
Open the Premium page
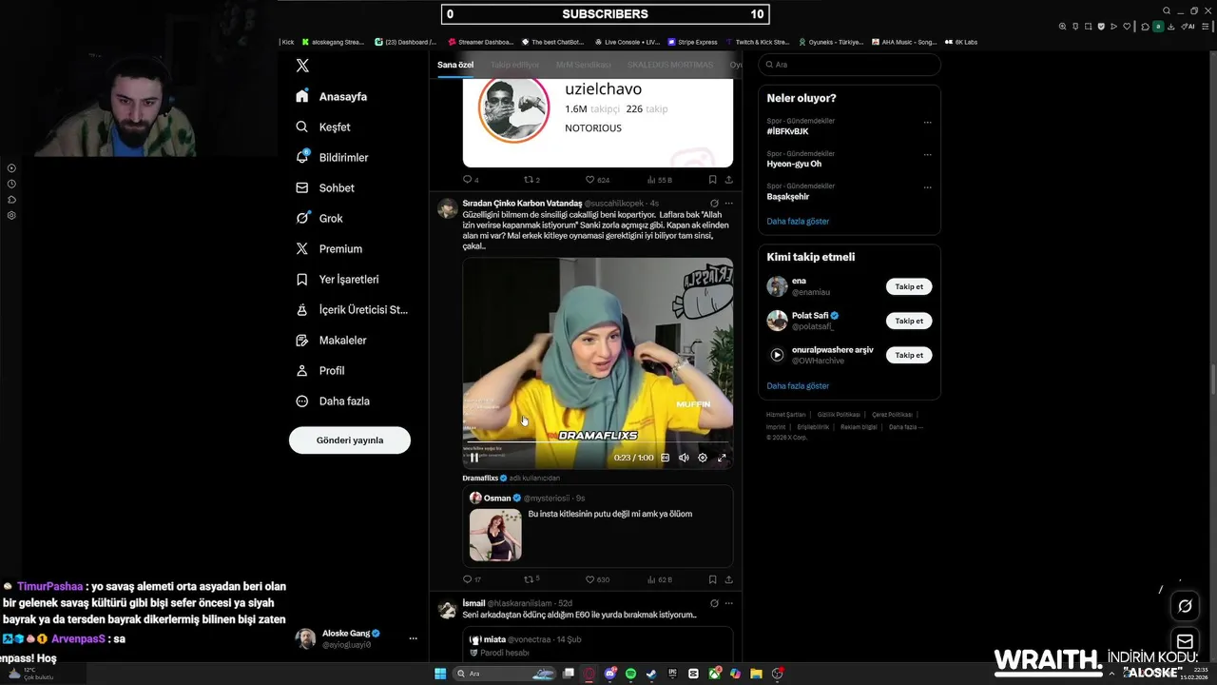[328, 248]
